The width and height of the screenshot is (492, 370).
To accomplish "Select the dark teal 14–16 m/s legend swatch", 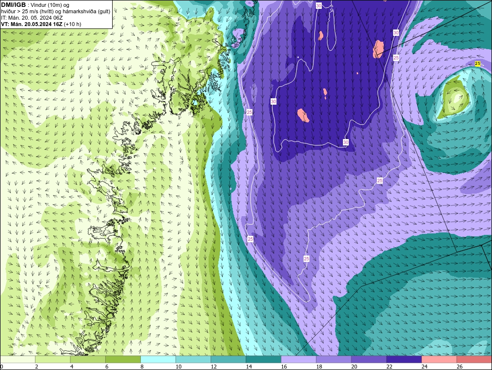I will [x=264, y=359].
